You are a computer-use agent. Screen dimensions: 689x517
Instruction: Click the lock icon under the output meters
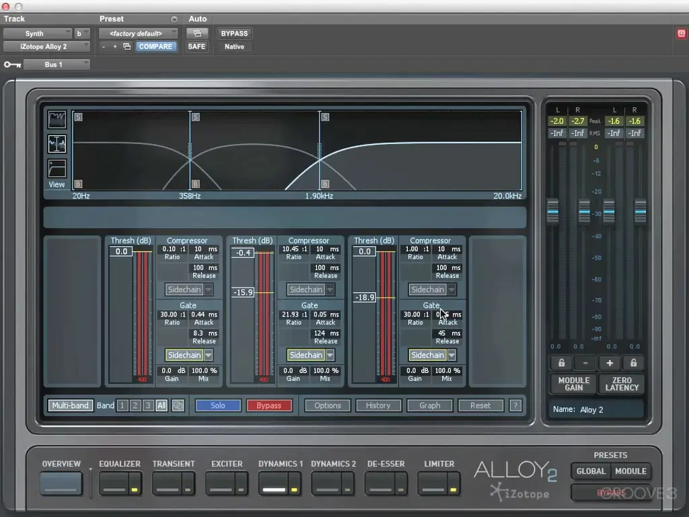[x=633, y=363]
